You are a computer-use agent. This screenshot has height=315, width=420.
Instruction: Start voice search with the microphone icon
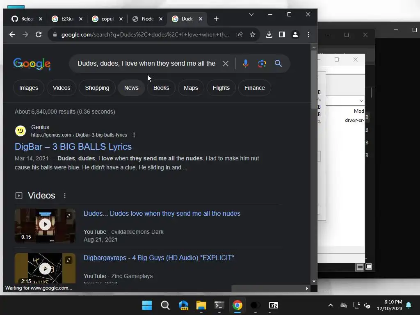[245, 64]
